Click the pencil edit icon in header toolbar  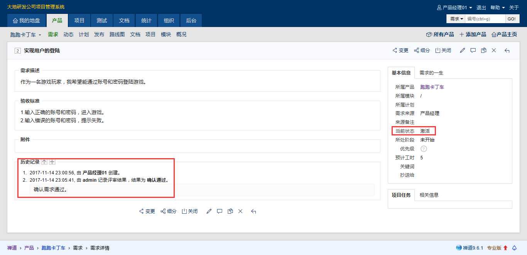tap(463, 51)
